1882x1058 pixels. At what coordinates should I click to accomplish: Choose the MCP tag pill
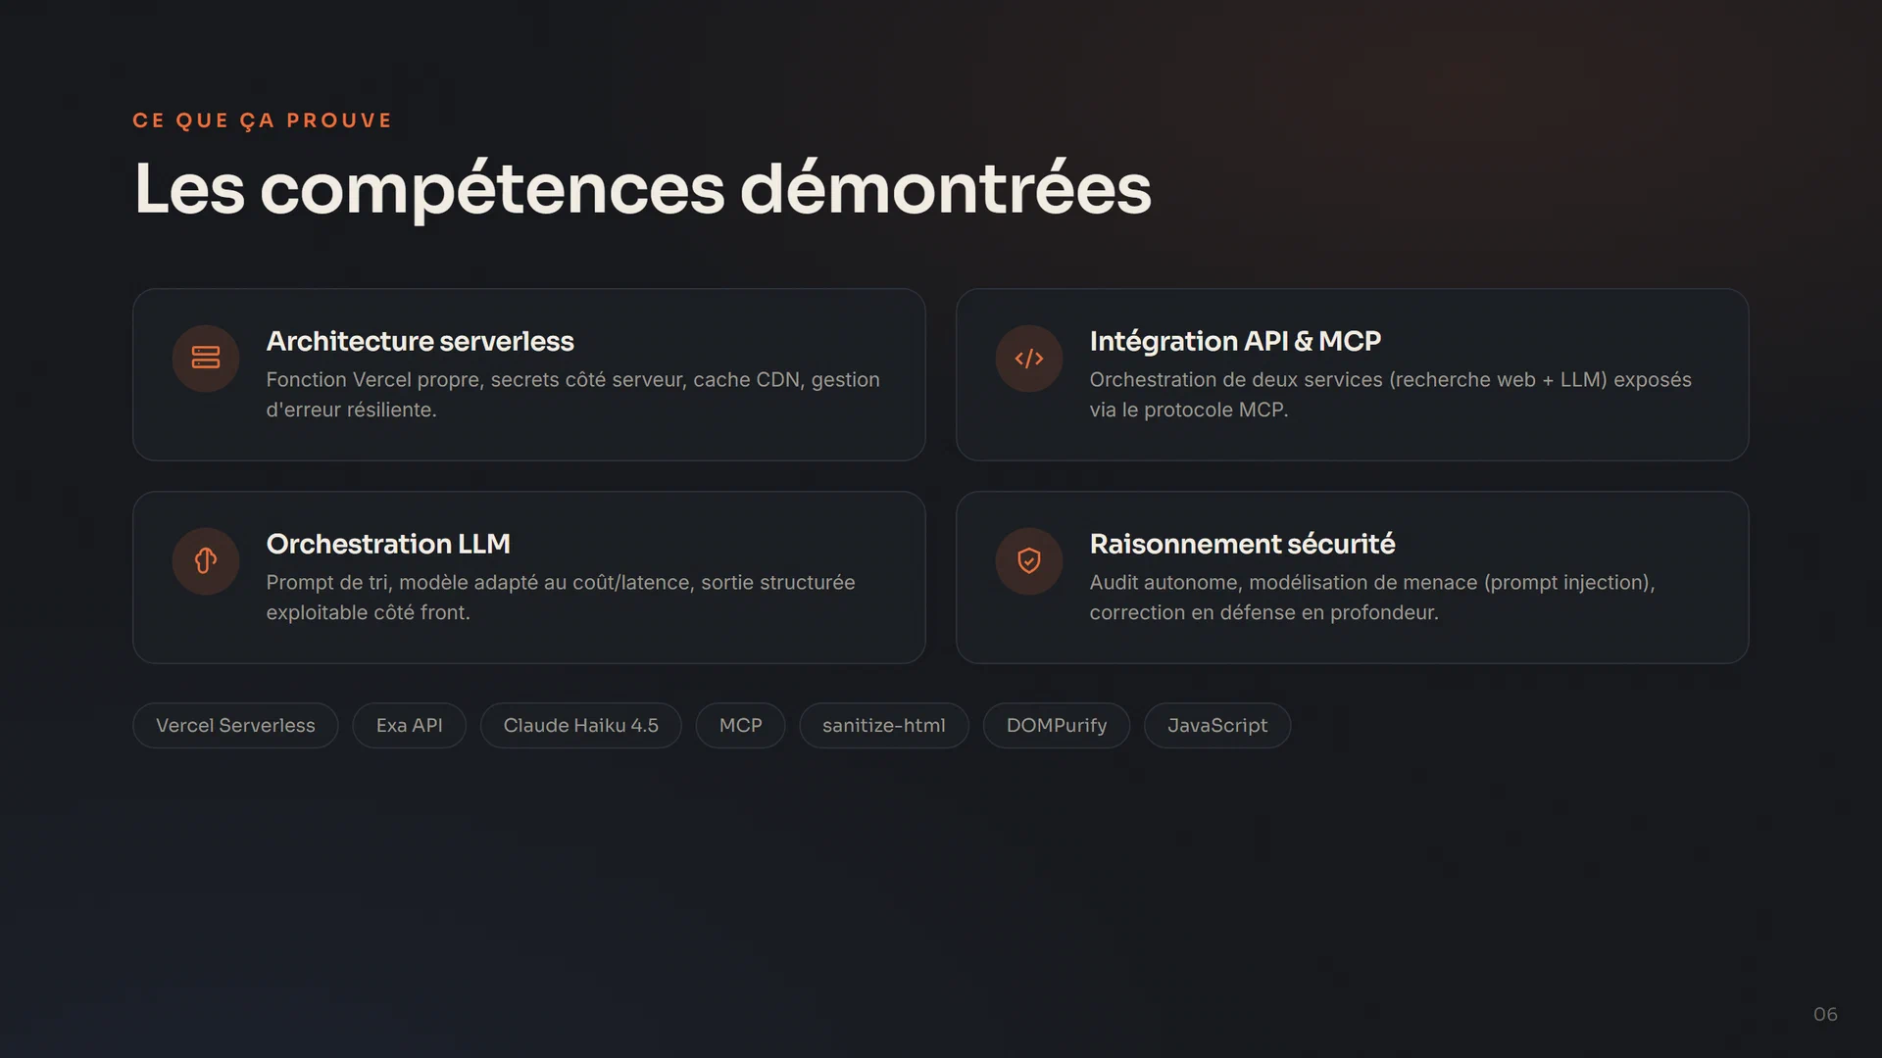[741, 726]
